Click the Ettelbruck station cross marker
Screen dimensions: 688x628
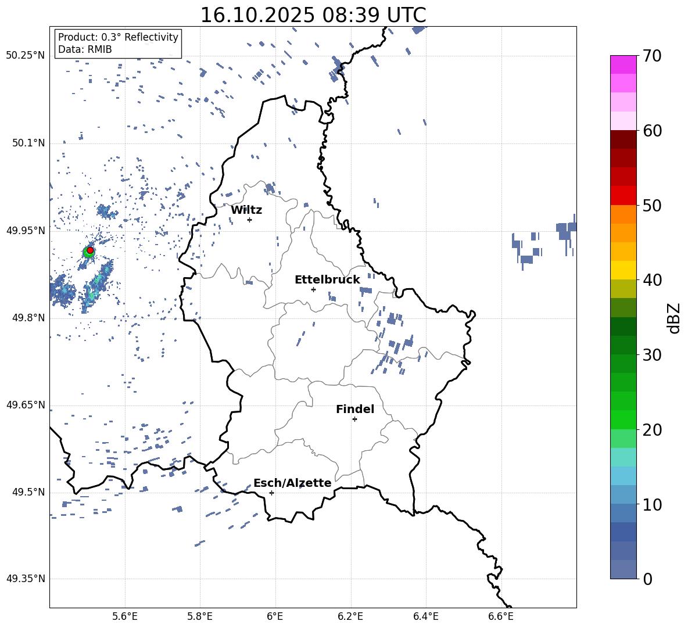click(x=313, y=289)
